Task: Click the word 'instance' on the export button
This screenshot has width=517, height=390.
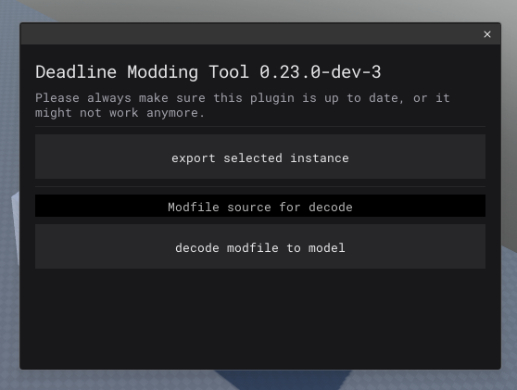Action: click(319, 158)
